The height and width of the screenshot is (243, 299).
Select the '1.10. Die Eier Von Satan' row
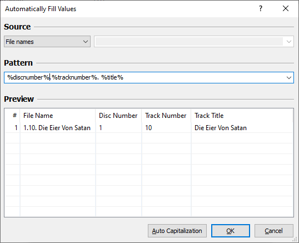point(149,127)
